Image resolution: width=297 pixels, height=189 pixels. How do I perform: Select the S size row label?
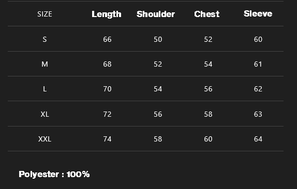click(x=44, y=39)
